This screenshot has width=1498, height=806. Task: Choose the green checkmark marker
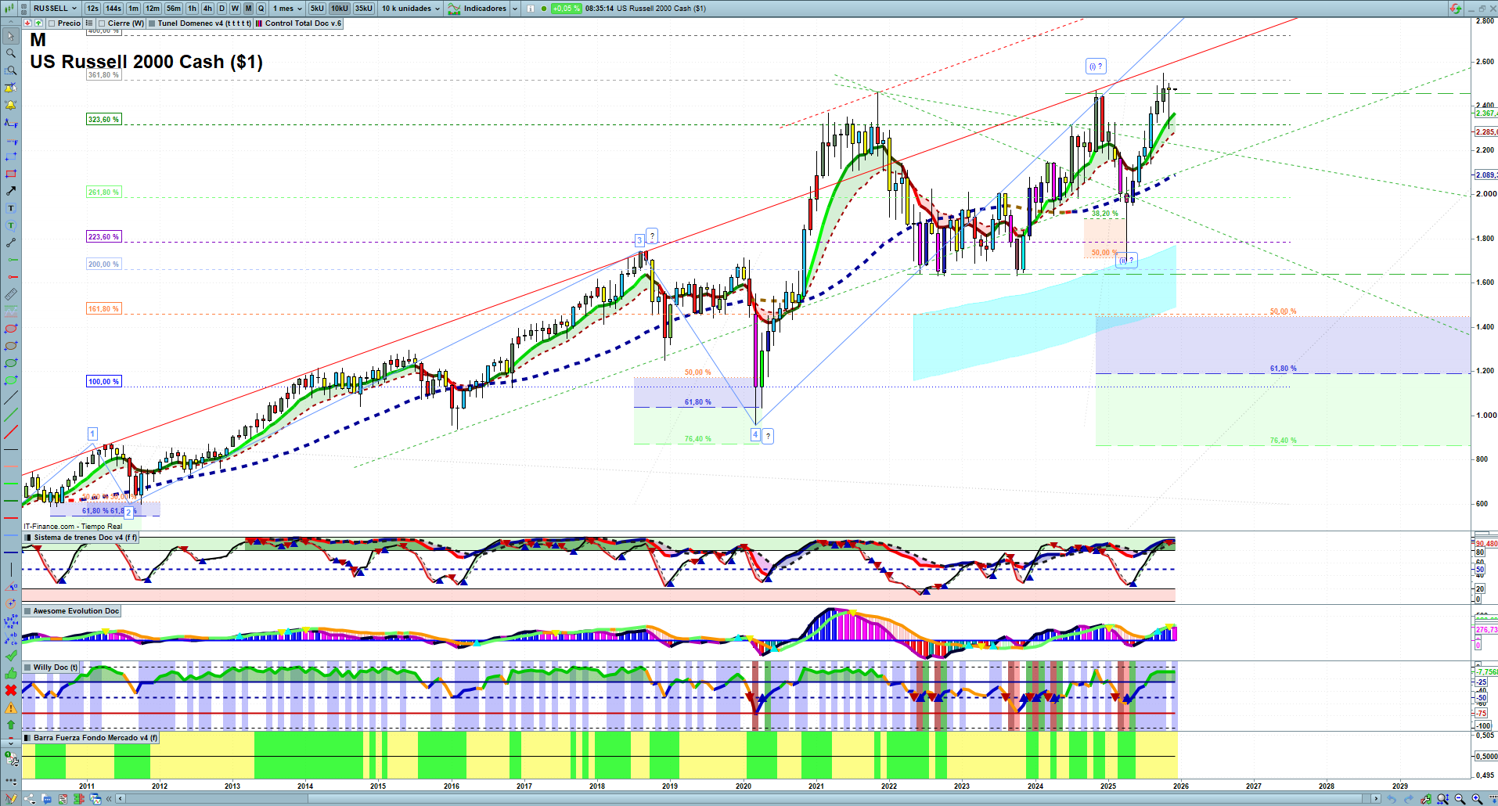tap(11, 656)
